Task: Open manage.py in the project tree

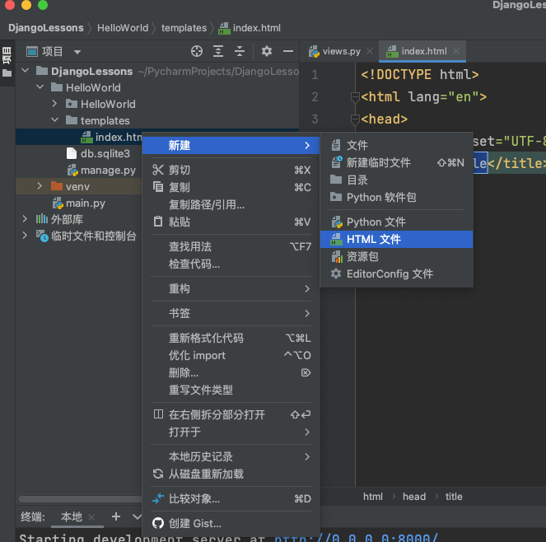Action: point(108,171)
